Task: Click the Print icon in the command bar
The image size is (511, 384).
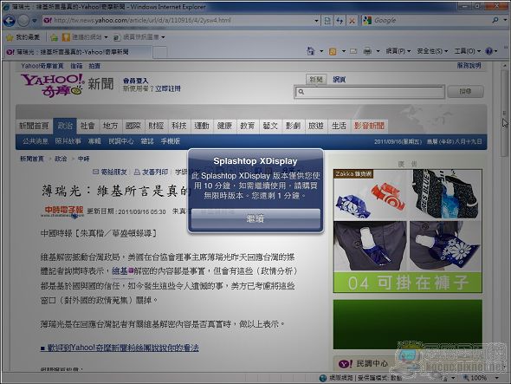Action: pos(367,51)
